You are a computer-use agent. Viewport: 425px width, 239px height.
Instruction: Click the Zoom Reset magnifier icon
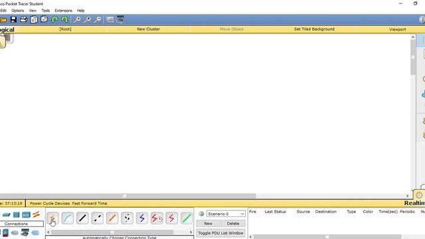87,19
